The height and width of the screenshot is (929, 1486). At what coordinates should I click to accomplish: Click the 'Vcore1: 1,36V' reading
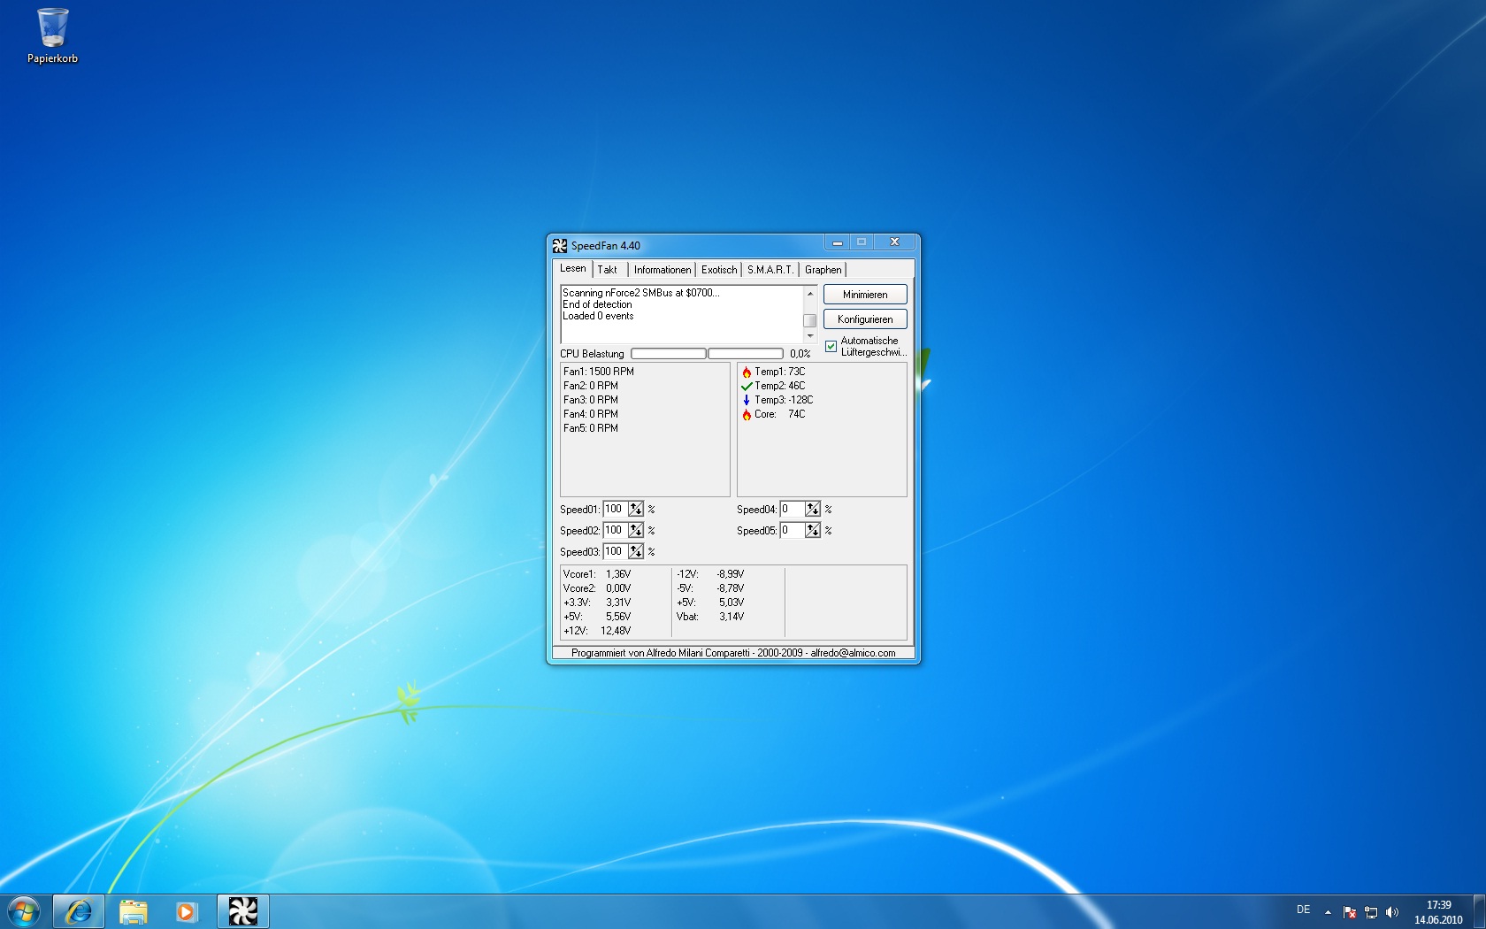[x=597, y=574]
